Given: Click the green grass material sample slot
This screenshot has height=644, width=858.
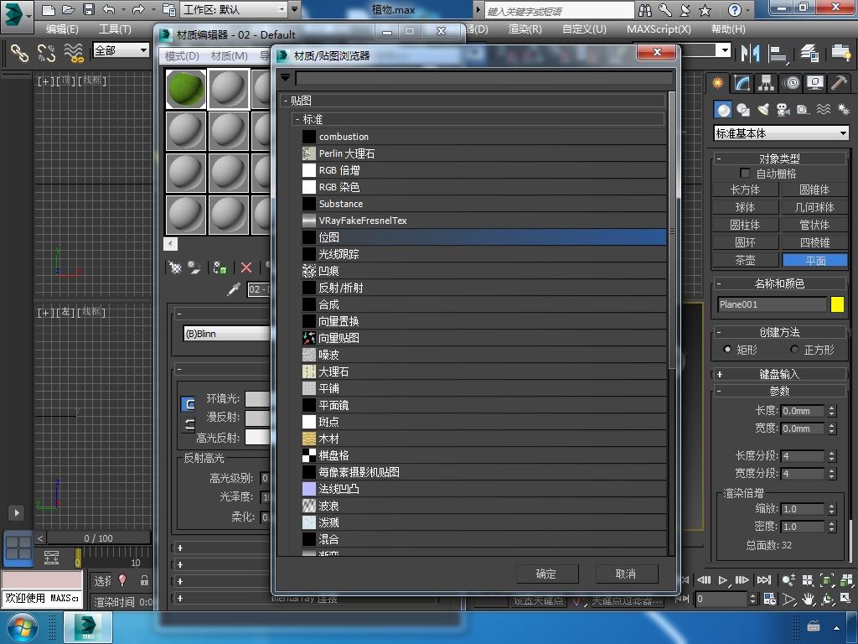Looking at the screenshot, I should (x=186, y=89).
